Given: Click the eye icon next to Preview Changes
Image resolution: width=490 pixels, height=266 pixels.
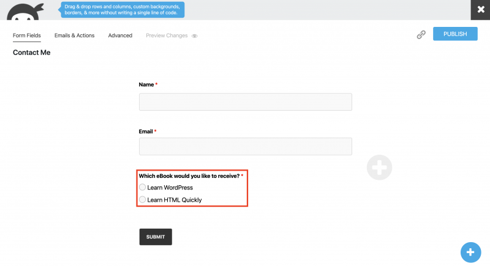Looking at the screenshot, I should tap(194, 36).
